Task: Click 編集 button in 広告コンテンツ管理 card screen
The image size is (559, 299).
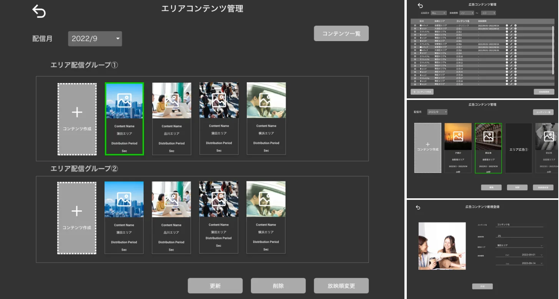Action: point(491,188)
